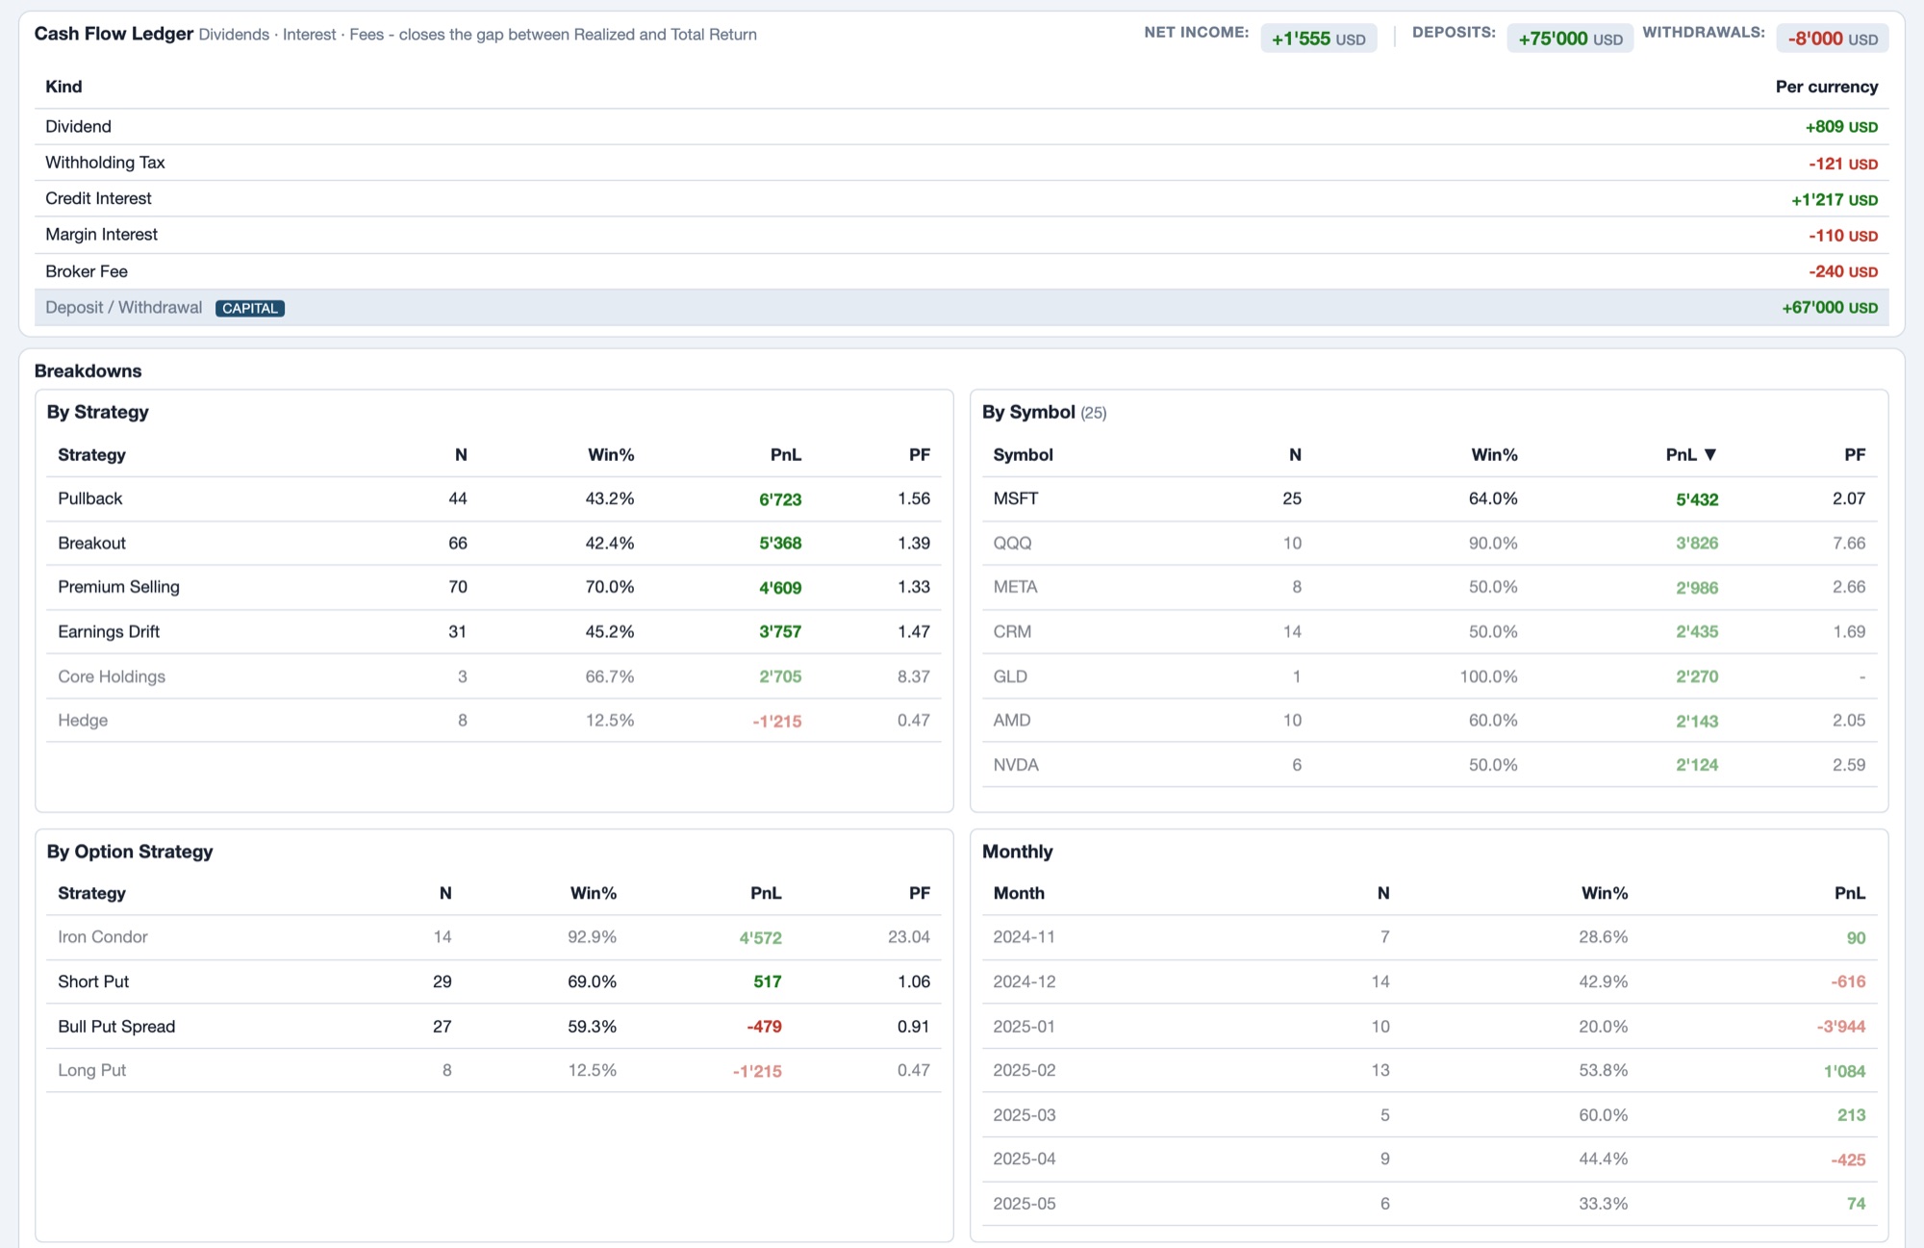Select the Bull Put Spread row
This screenshot has width=1924, height=1248.
(x=494, y=1027)
